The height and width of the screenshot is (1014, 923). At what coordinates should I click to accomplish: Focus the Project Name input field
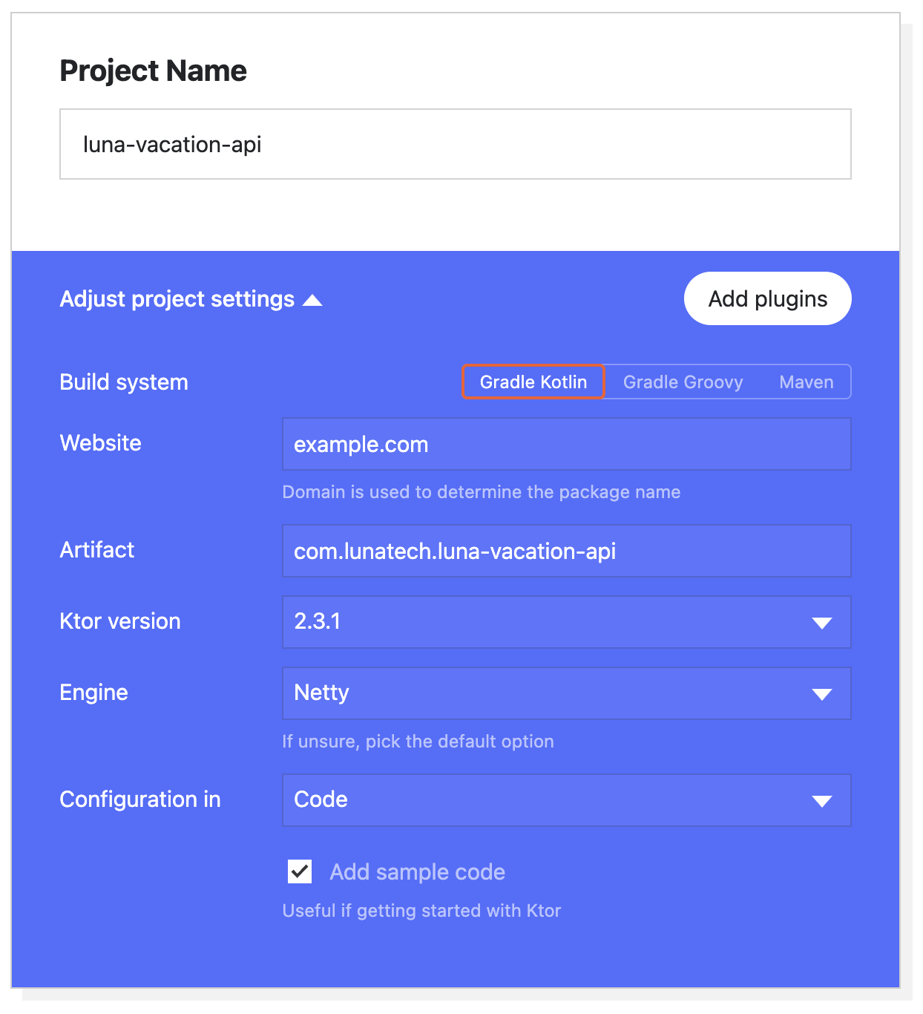pyautogui.click(x=456, y=144)
